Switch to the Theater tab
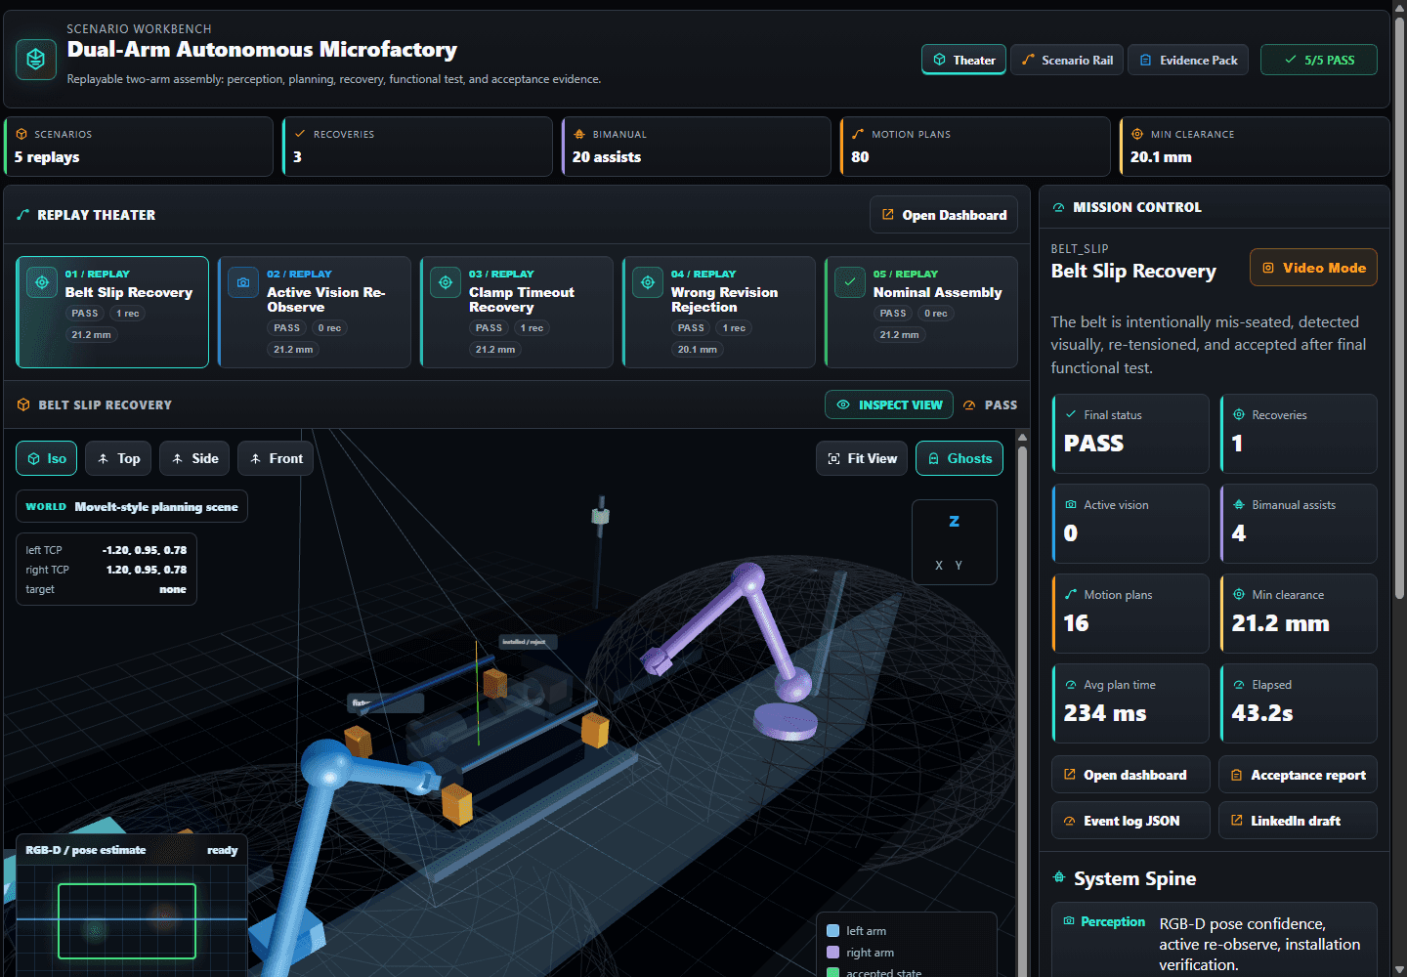This screenshot has height=977, width=1407. tap(963, 60)
